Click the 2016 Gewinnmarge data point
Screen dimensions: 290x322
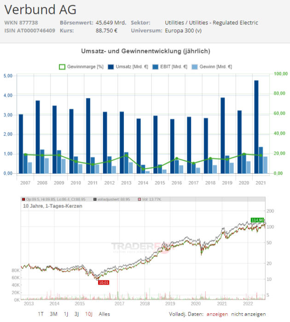click(x=177, y=158)
